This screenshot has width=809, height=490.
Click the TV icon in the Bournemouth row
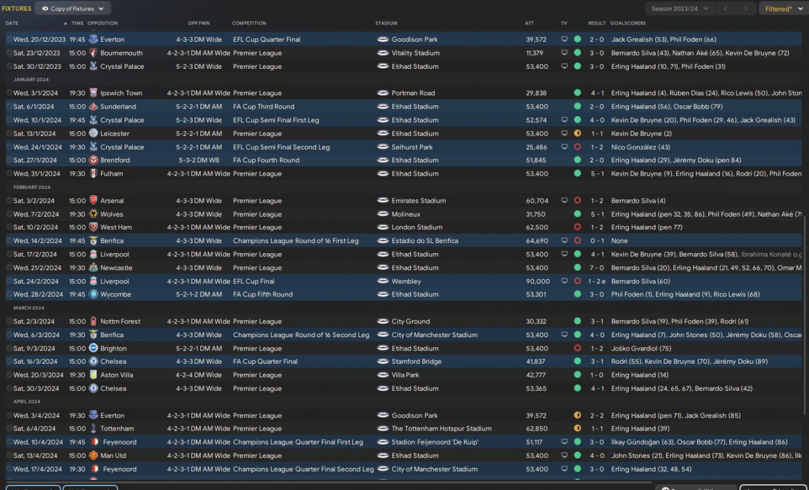coord(564,53)
